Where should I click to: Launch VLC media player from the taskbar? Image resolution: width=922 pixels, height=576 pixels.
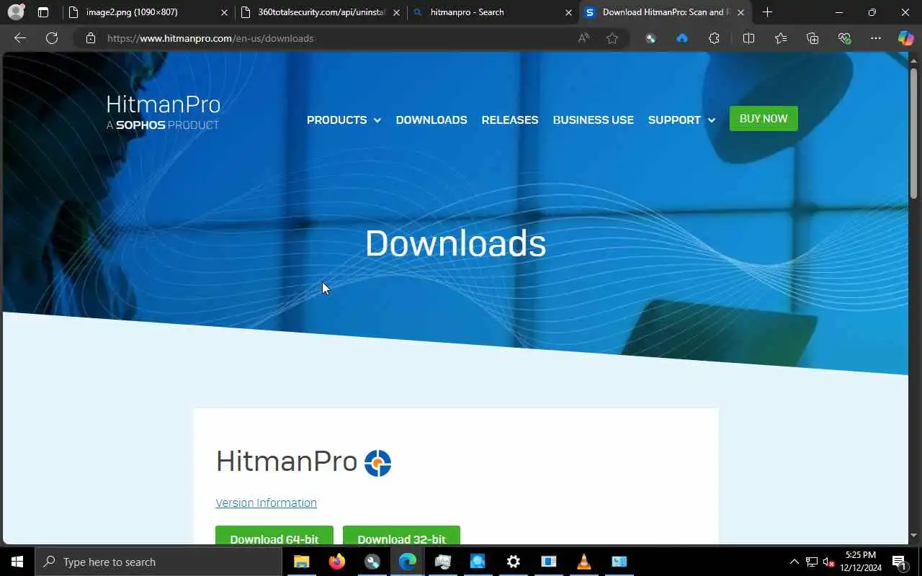[x=583, y=562]
